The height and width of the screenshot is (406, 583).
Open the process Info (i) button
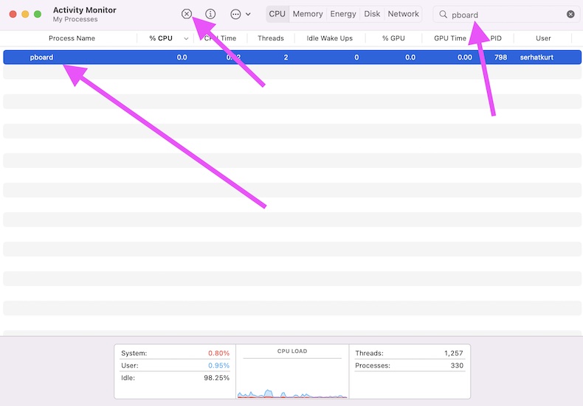[210, 14]
